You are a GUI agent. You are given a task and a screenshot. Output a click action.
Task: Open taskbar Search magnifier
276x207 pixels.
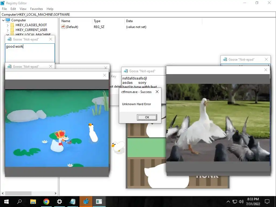click(x=19, y=202)
